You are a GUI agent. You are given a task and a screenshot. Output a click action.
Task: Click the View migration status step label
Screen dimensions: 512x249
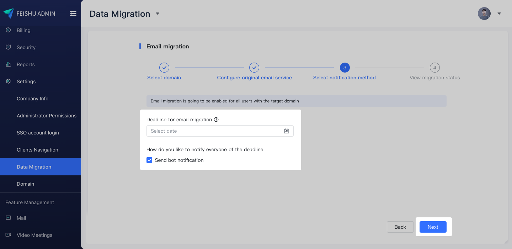click(x=435, y=78)
